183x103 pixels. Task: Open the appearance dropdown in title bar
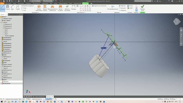[48, 1]
